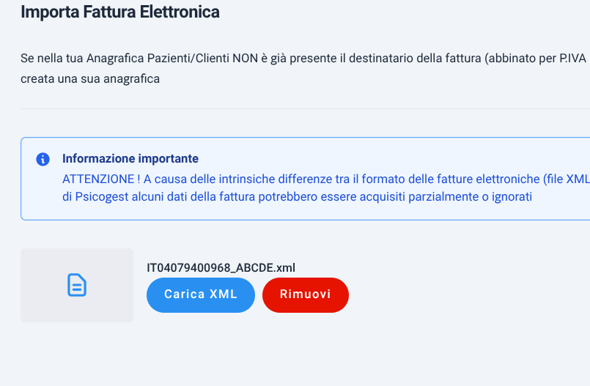Click the horizontal divider under the description
The image size is (590, 386).
pos(305,109)
